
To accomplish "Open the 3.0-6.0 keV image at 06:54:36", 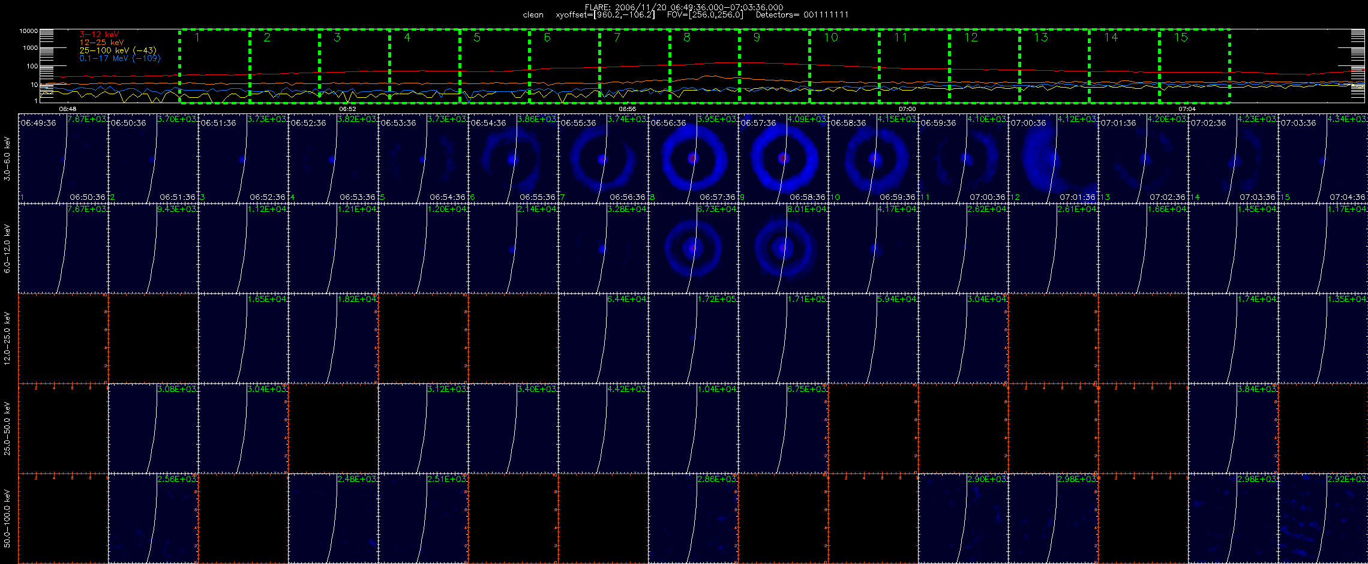I will point(513,158).
